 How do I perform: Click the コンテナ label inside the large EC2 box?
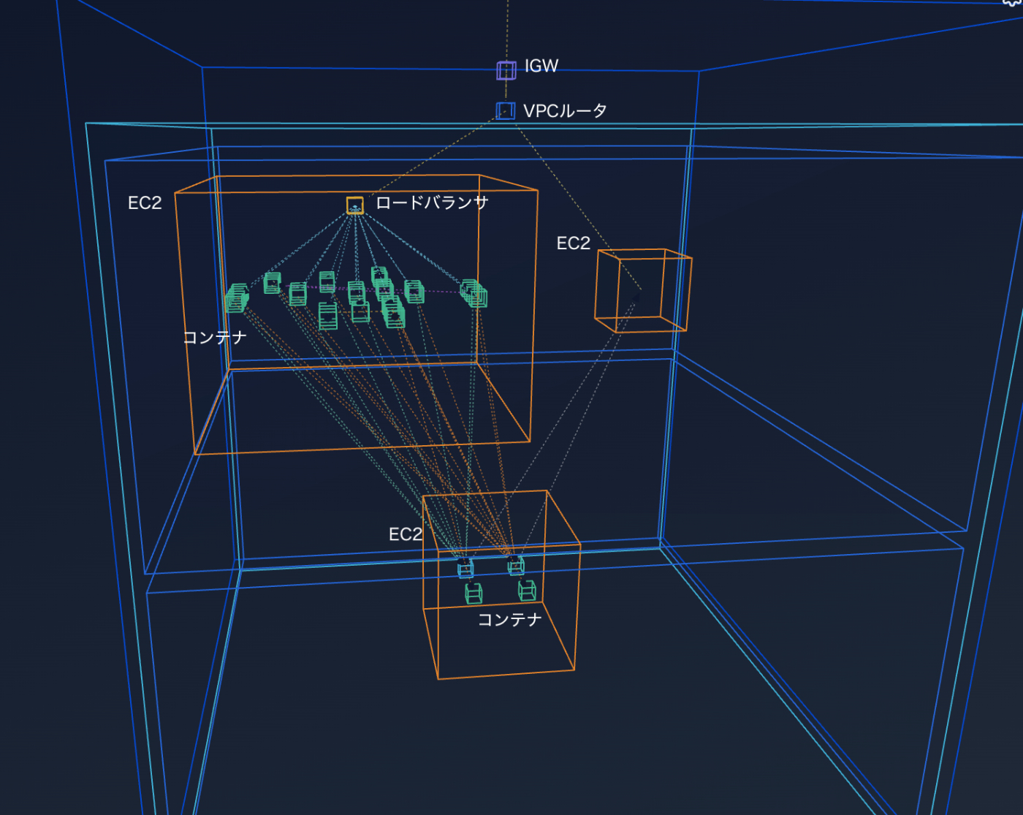[215, 337]
